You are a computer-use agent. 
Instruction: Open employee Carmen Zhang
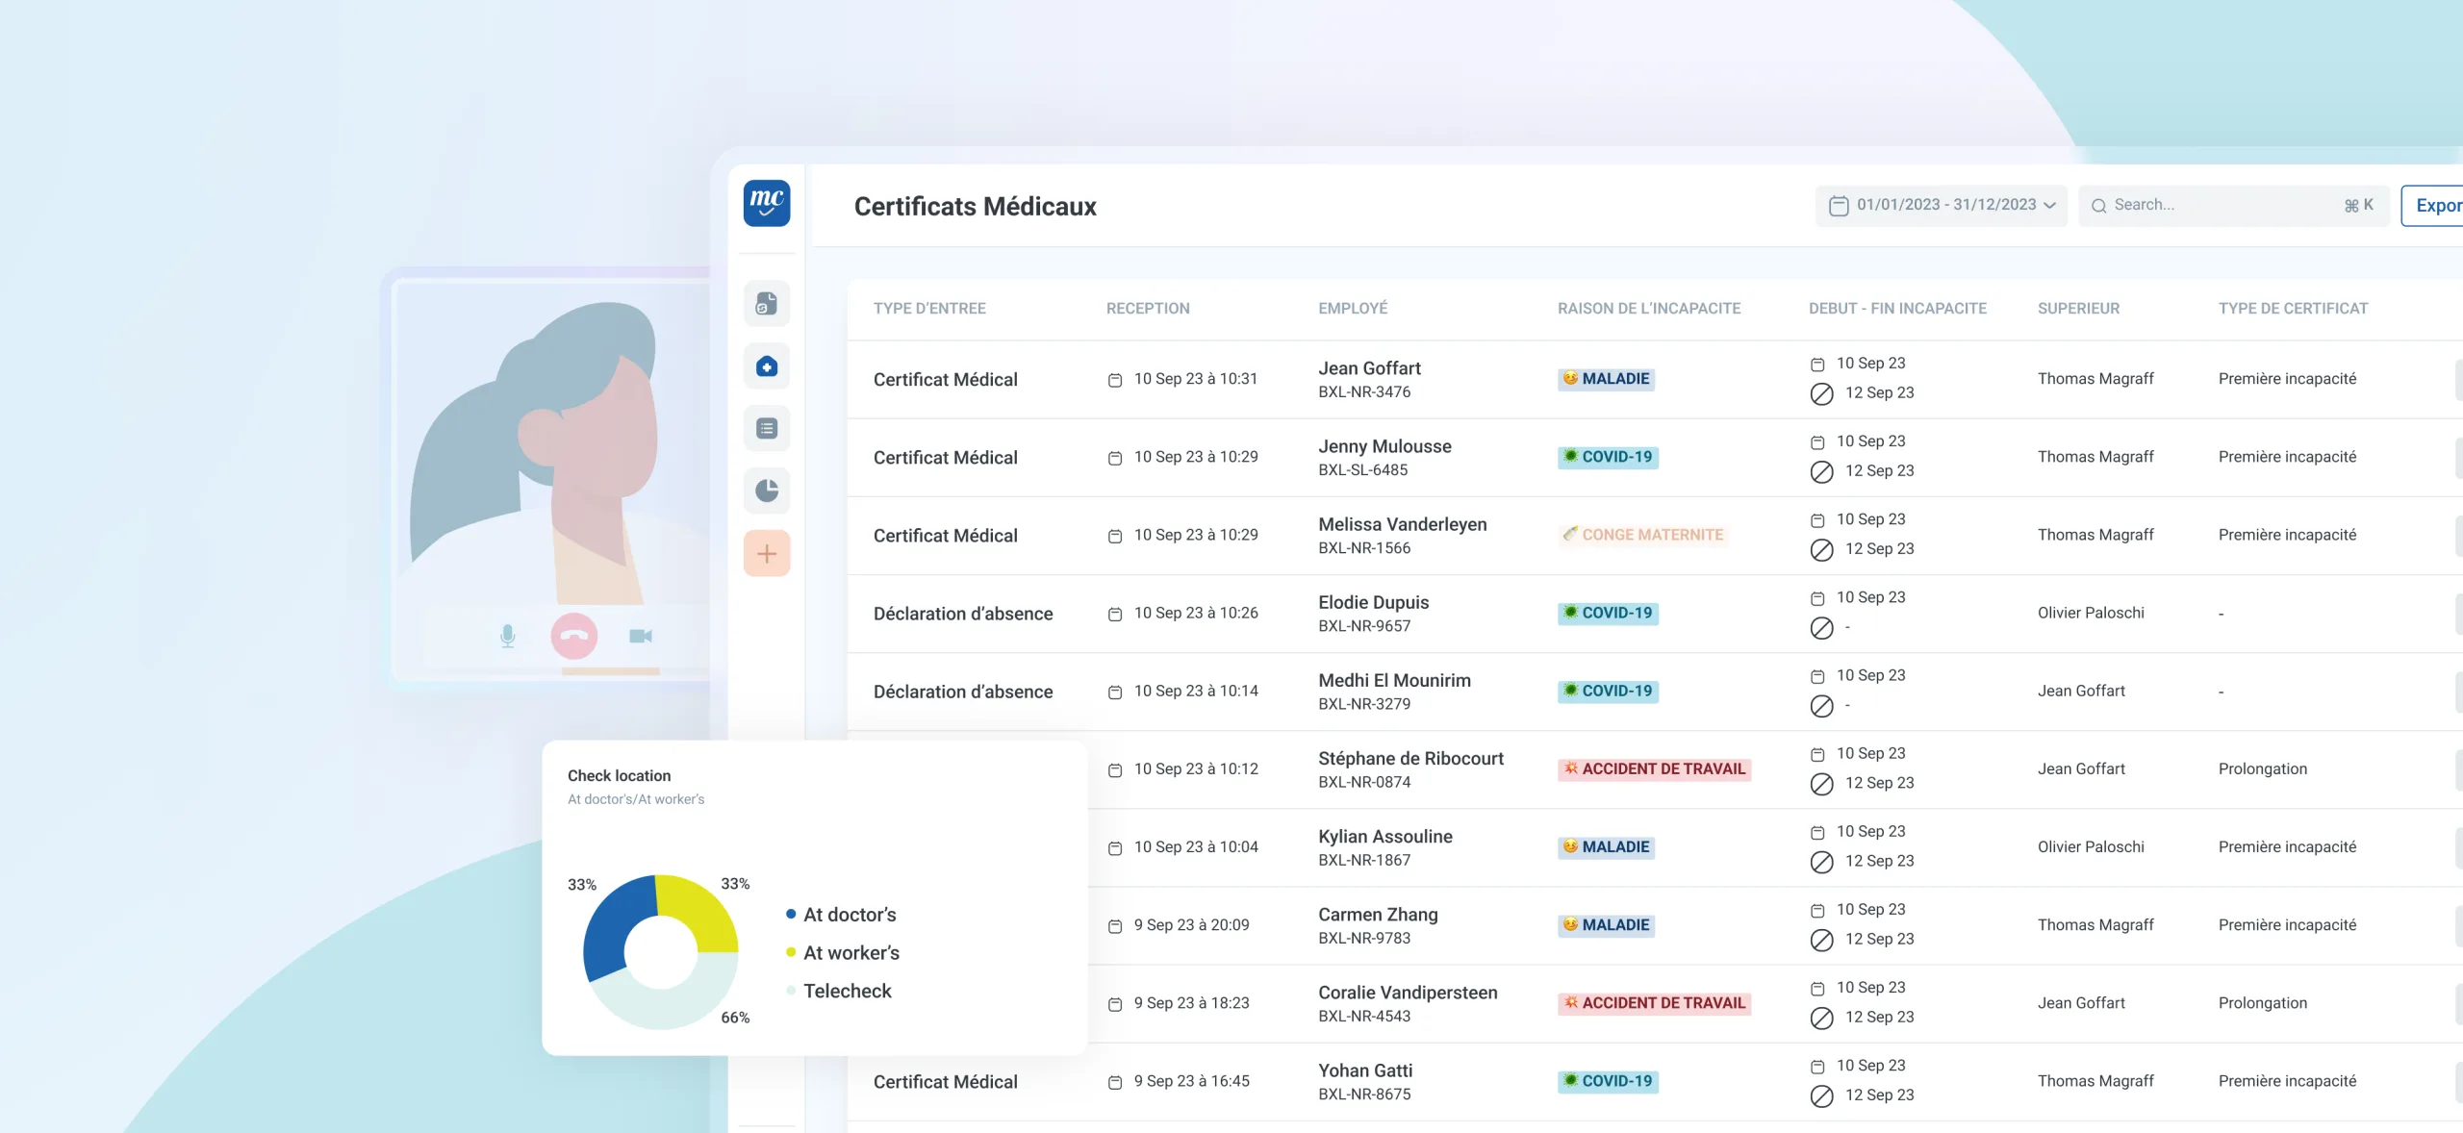pyautogui.click(x=1378, y=915)
